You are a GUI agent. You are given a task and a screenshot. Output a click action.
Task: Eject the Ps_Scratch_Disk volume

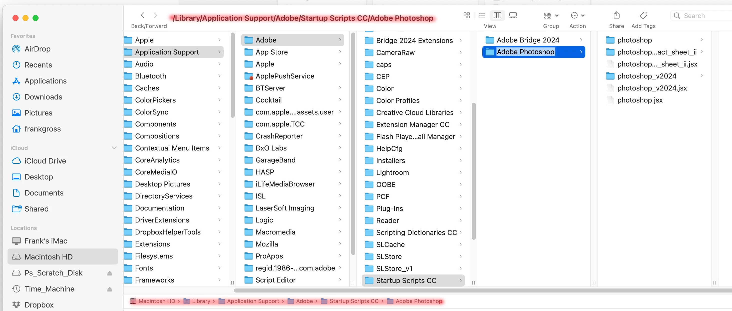110,273
